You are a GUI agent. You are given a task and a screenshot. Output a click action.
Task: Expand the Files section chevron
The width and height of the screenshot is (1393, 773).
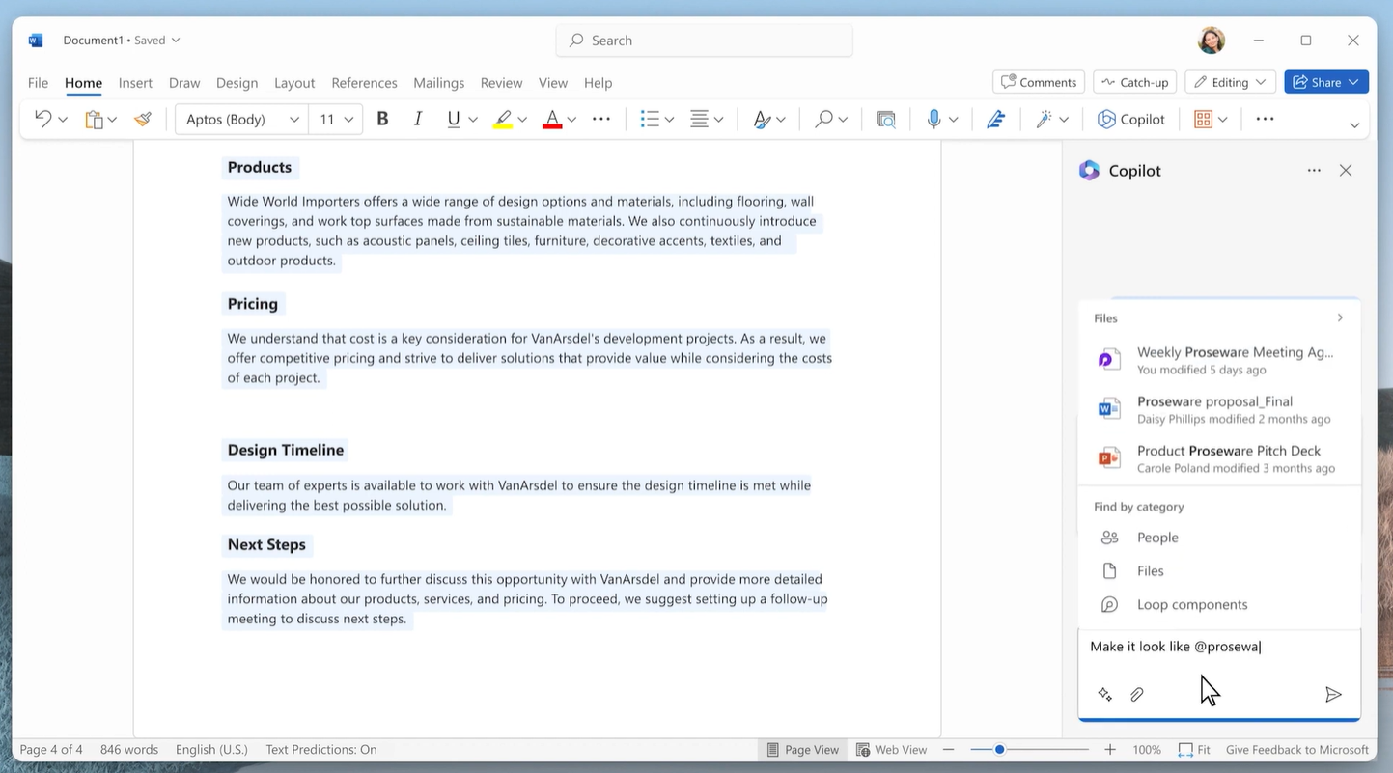[x=1340, y=317]
